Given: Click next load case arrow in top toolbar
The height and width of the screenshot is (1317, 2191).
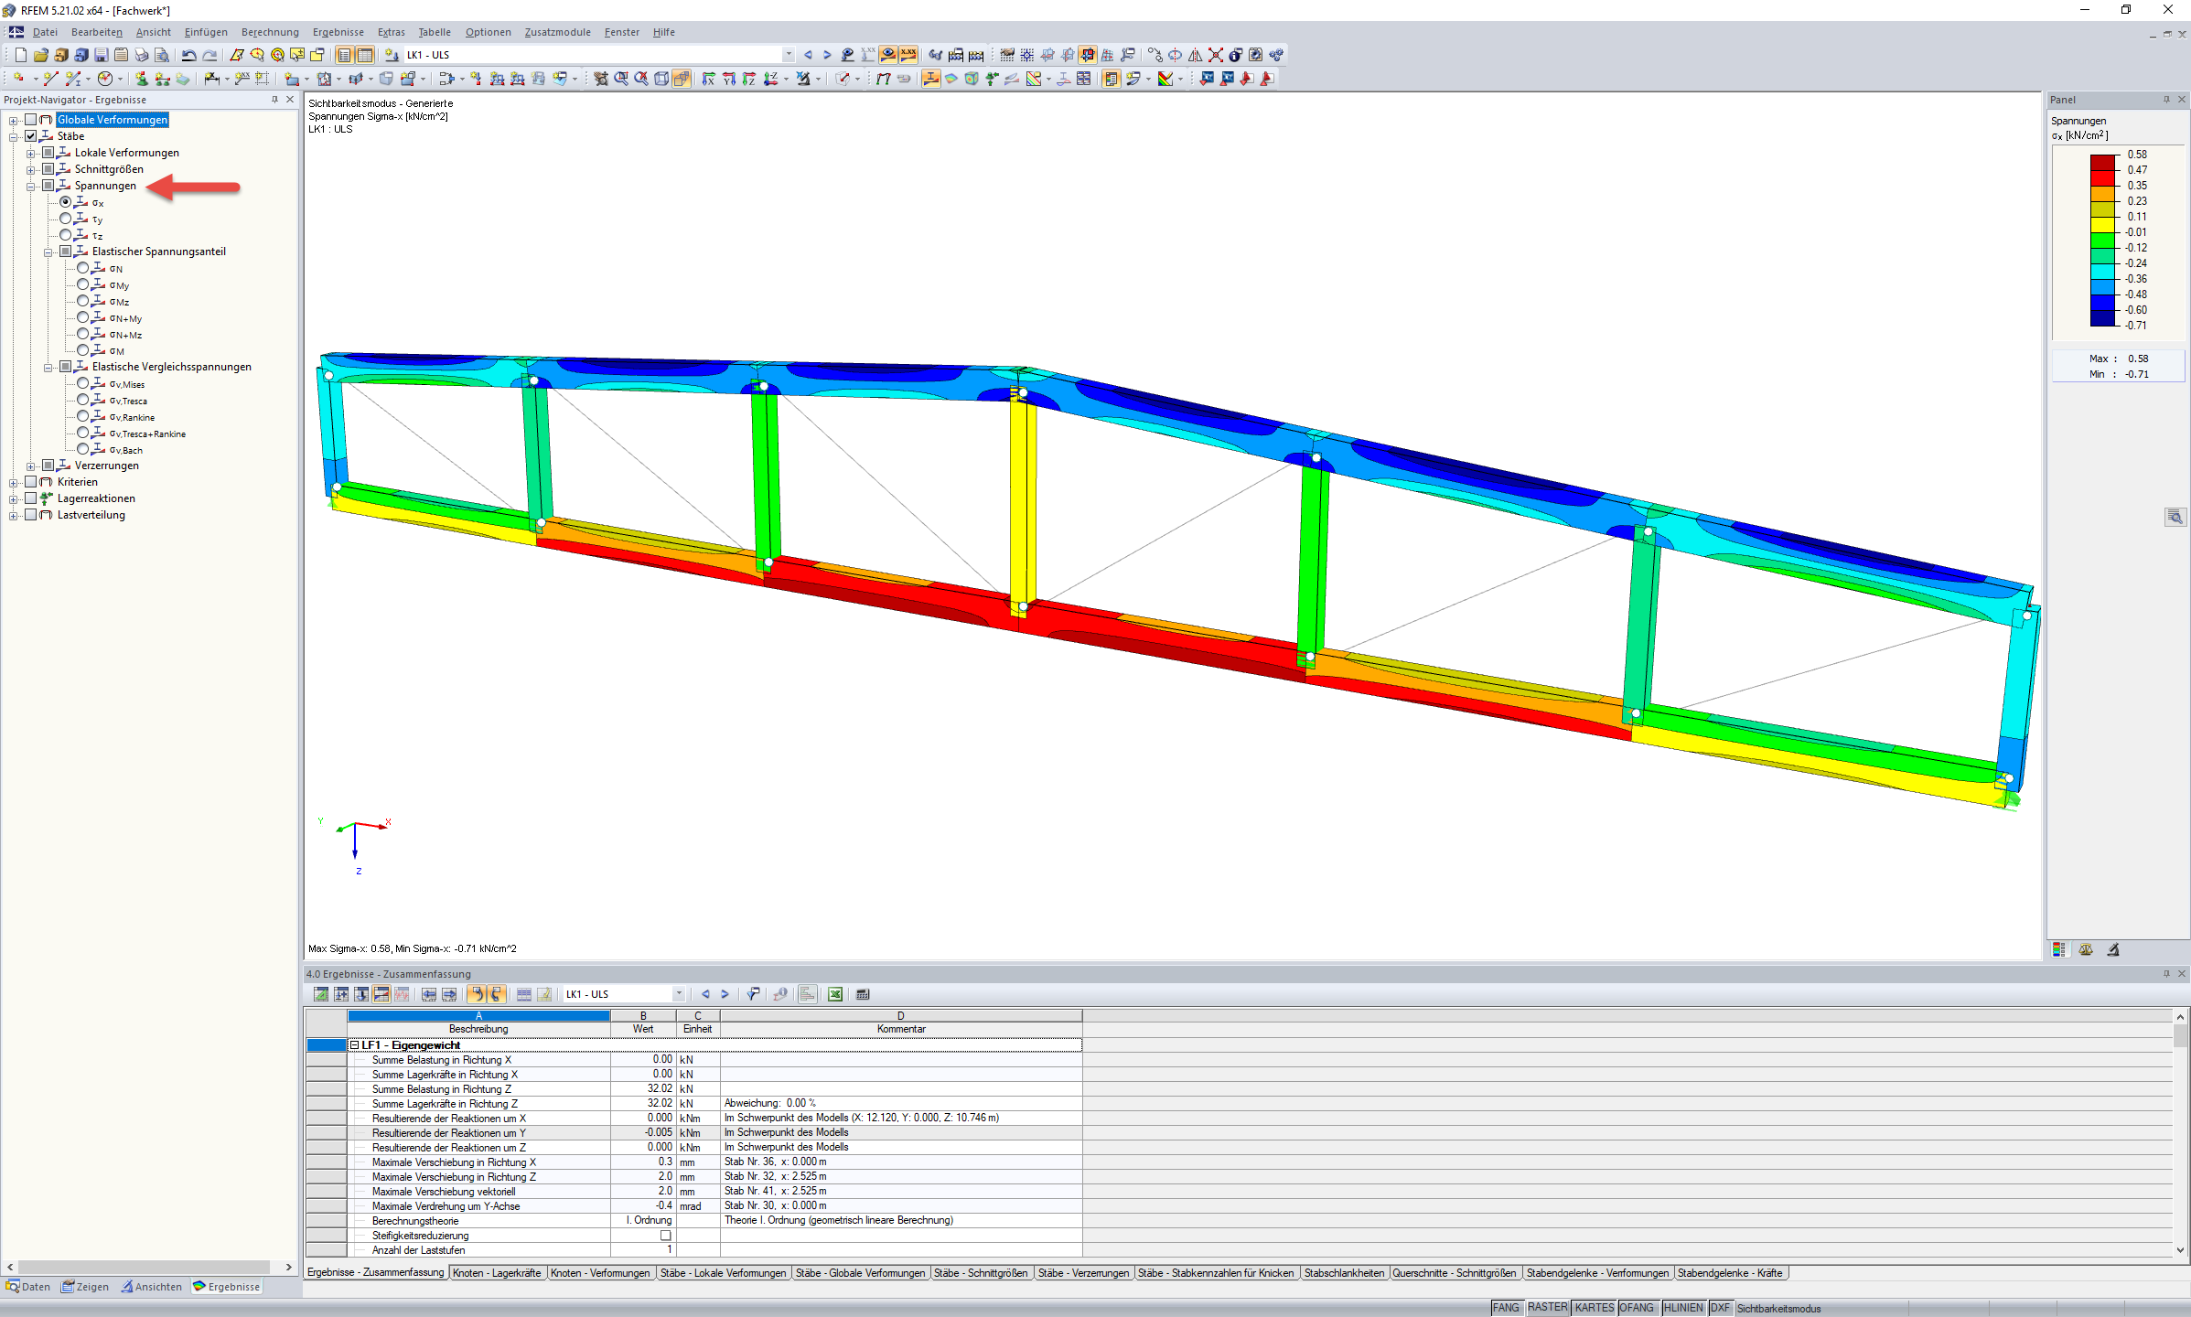Looking at the screenshot, I should tap(827, 55).
